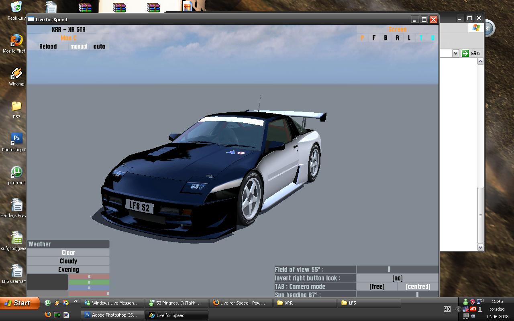The width and height of the screenshot is (514, 321).
Task: Open the LFS username text file icon
Action: coord(16,274)
